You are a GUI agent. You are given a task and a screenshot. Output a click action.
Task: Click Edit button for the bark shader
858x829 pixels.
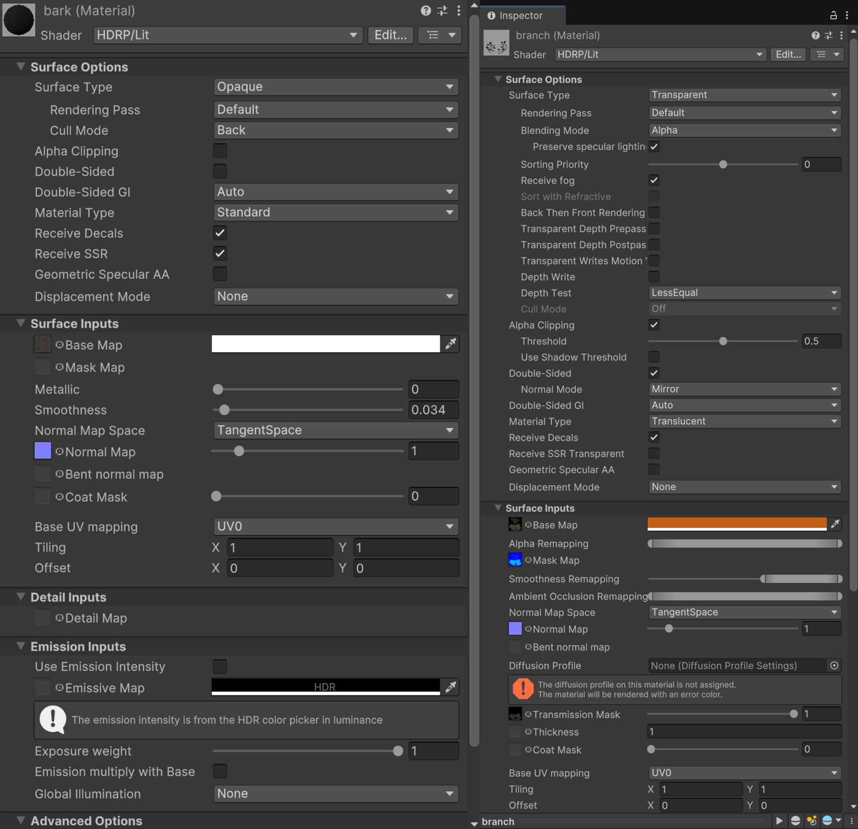391,35
